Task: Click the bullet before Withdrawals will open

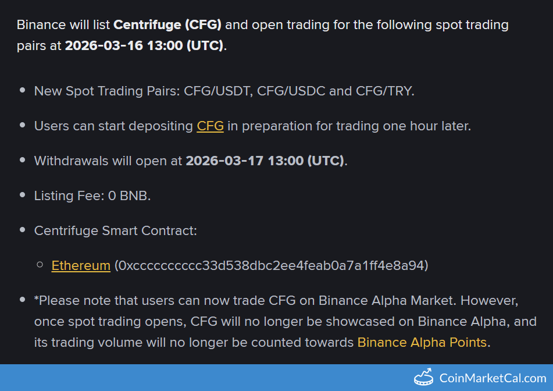Action: (23, 160)
